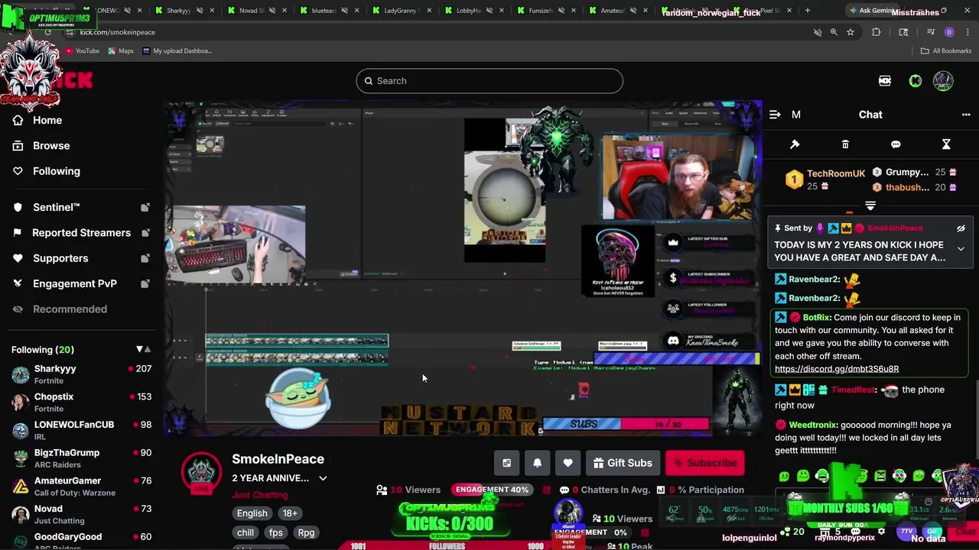This screenshot has height=550, width=979.
Task: Select the fps tag
Action: [275, 532]
